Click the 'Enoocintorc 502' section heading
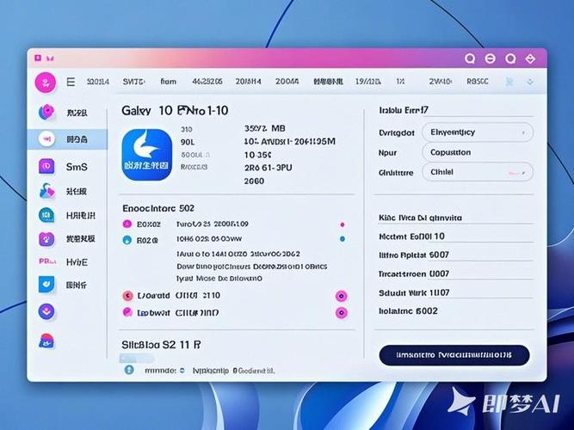Viewport: 574px width, 430px height. 158,209
